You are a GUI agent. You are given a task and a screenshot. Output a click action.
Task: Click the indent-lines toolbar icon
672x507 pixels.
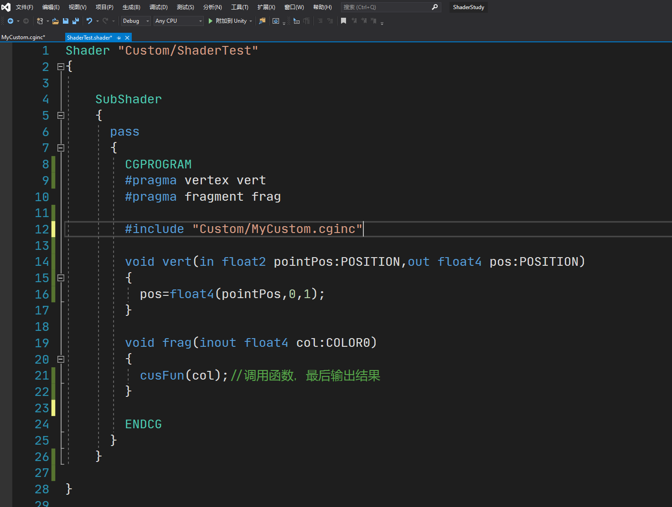tap(296, 21)
